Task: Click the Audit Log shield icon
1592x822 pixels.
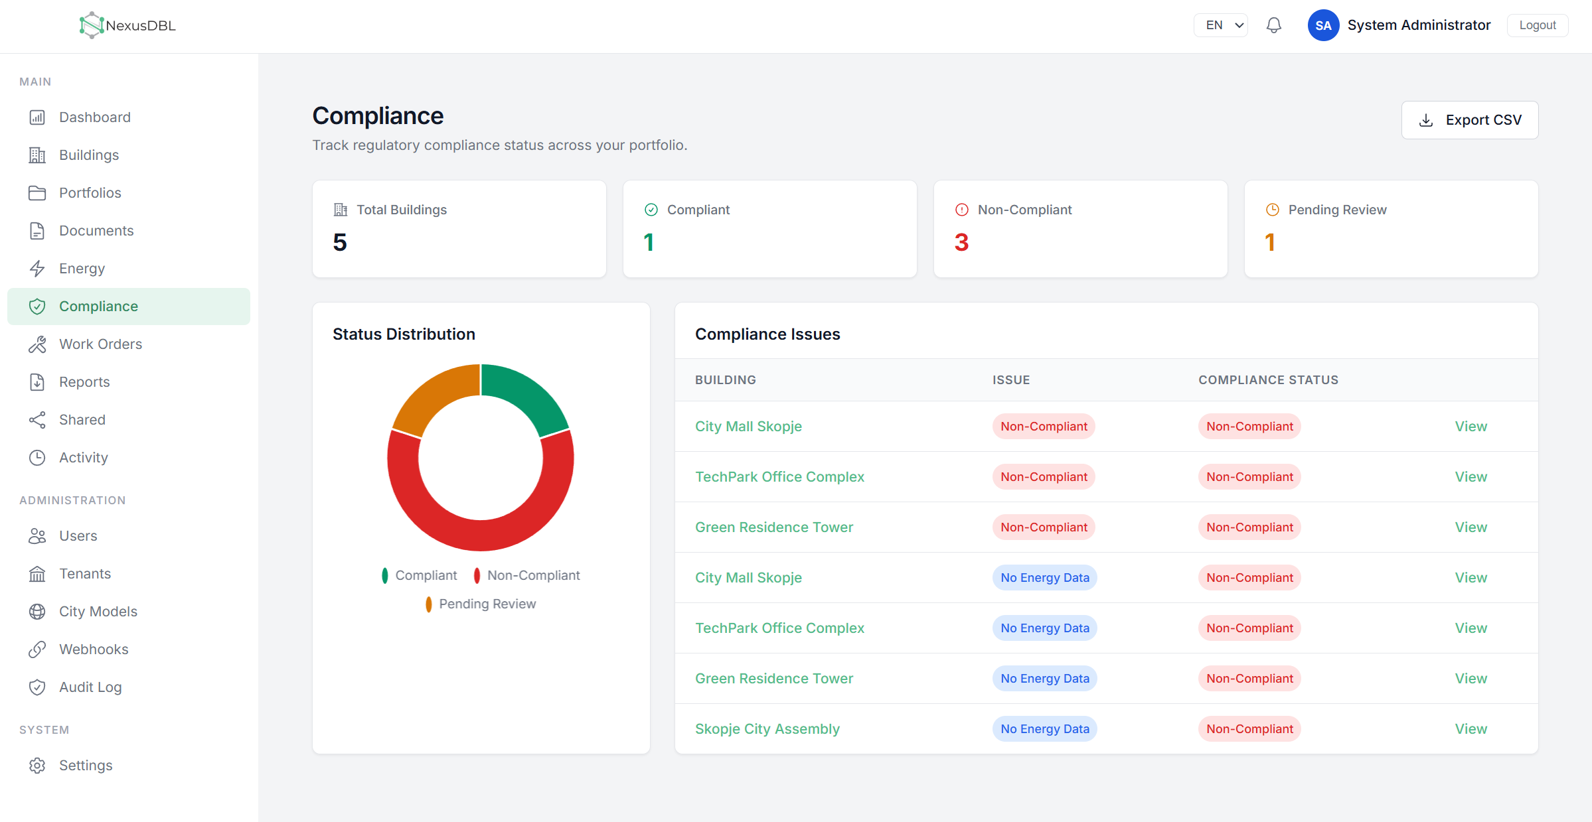Action: (37, 687)
